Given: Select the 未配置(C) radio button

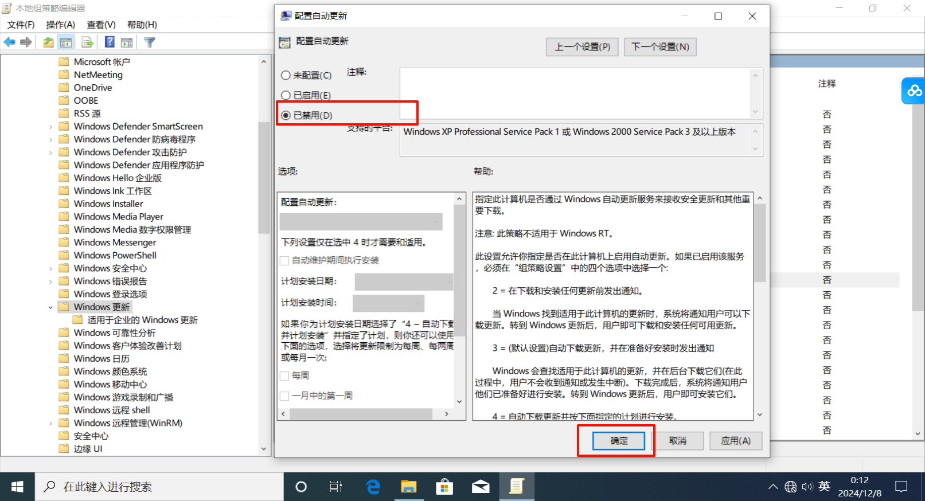Looking at the screenshot, I should click(x=286, y=75).
